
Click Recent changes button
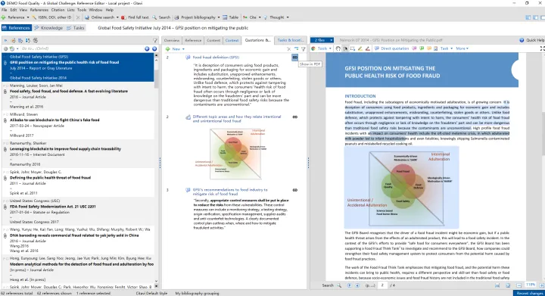[529, 293]
